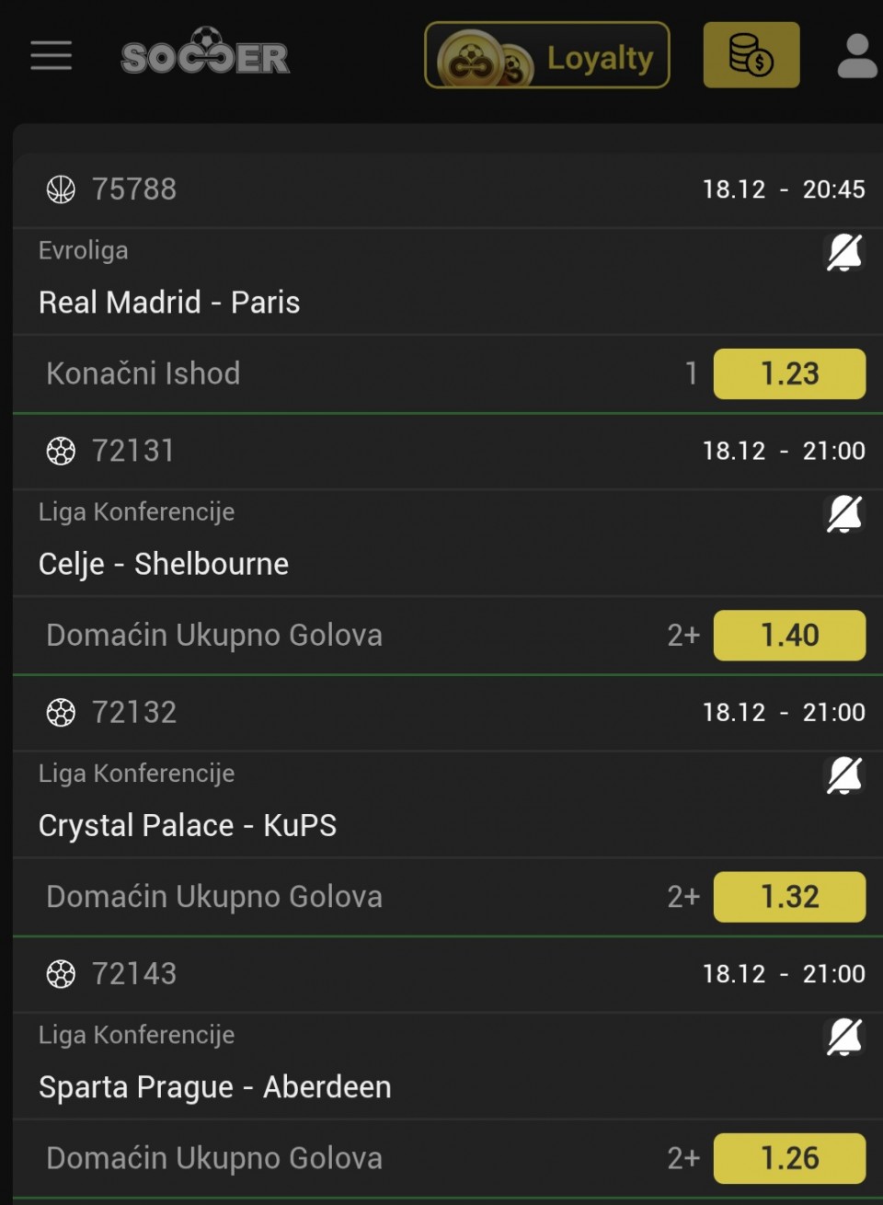This screenshot has width=883, height=1205.
Task: Select the 1.23 odds for Real Madrid
Action: click(x=789, y=373)
